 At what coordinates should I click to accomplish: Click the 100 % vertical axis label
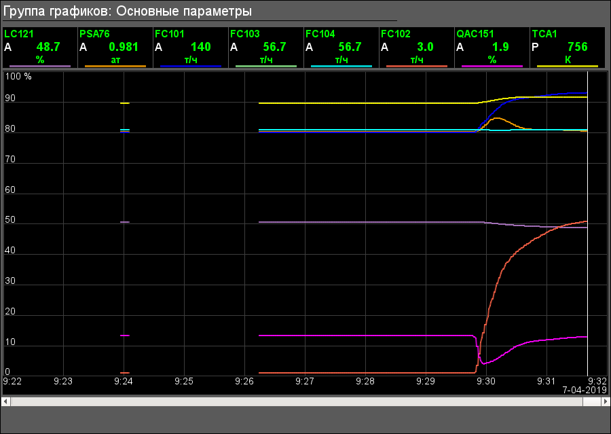[18, 77]
